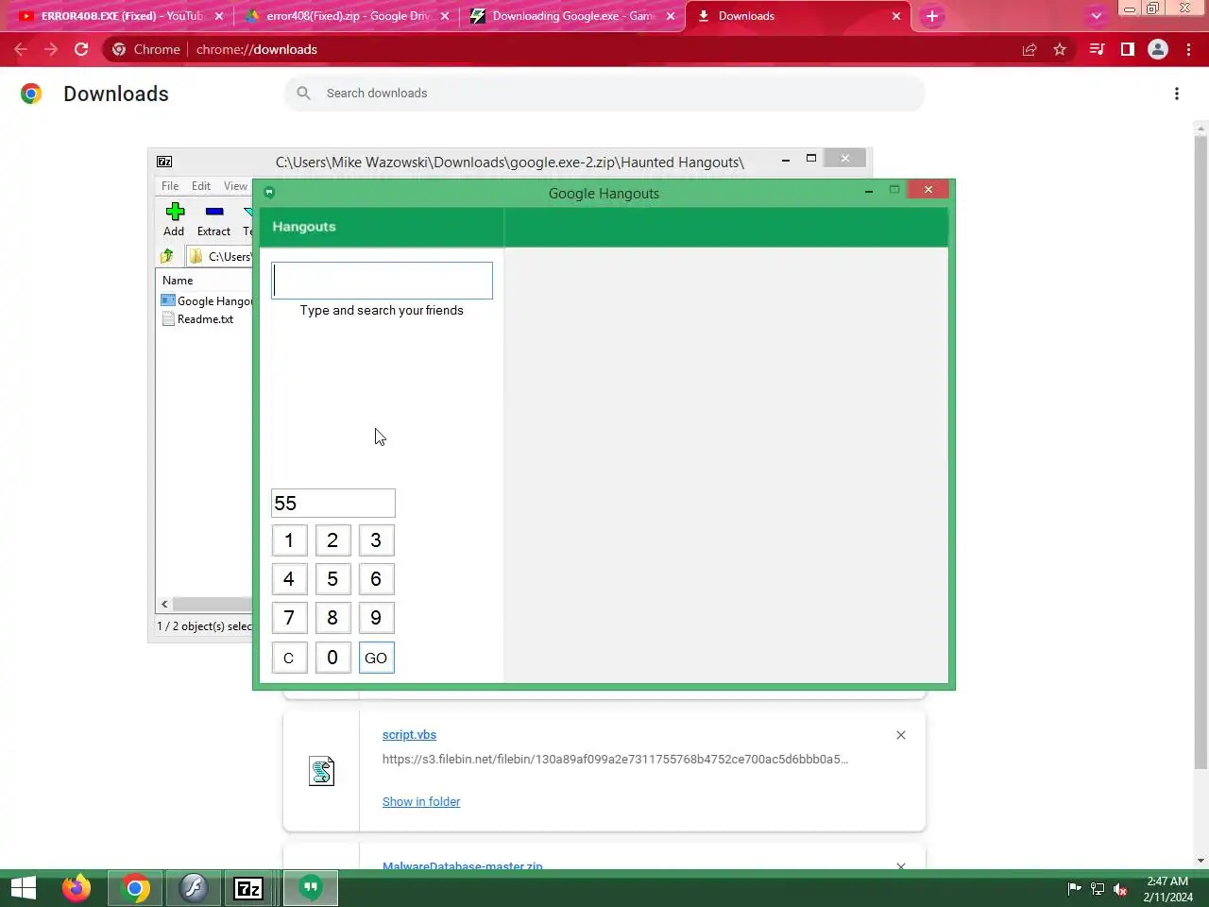Screen dimensions: 1209x907
Task: Open the 7-Zip View menu
Action: [x=236, y=186]
